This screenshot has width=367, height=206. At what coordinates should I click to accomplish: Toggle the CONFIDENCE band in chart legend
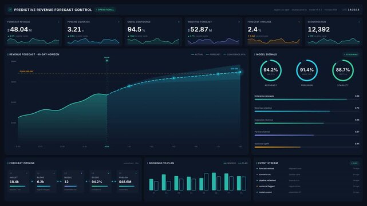[x=234, y=54]
